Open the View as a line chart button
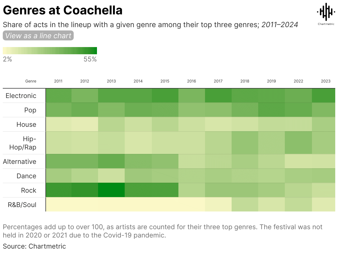Screen dimensions: 338x253 [38, 35]
